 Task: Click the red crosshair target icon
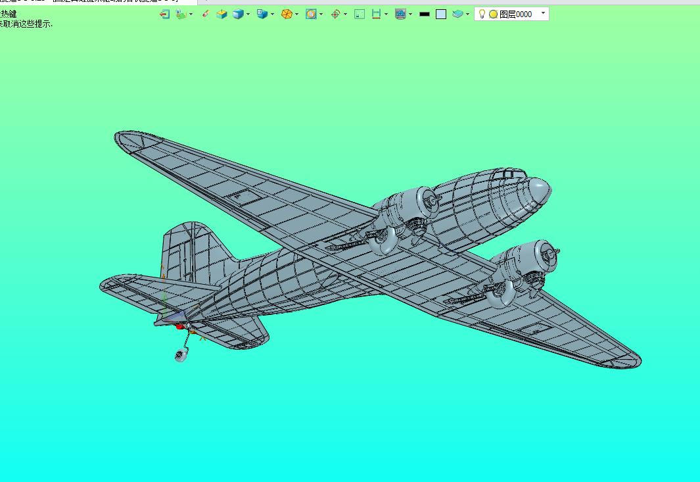pos(335,14)
